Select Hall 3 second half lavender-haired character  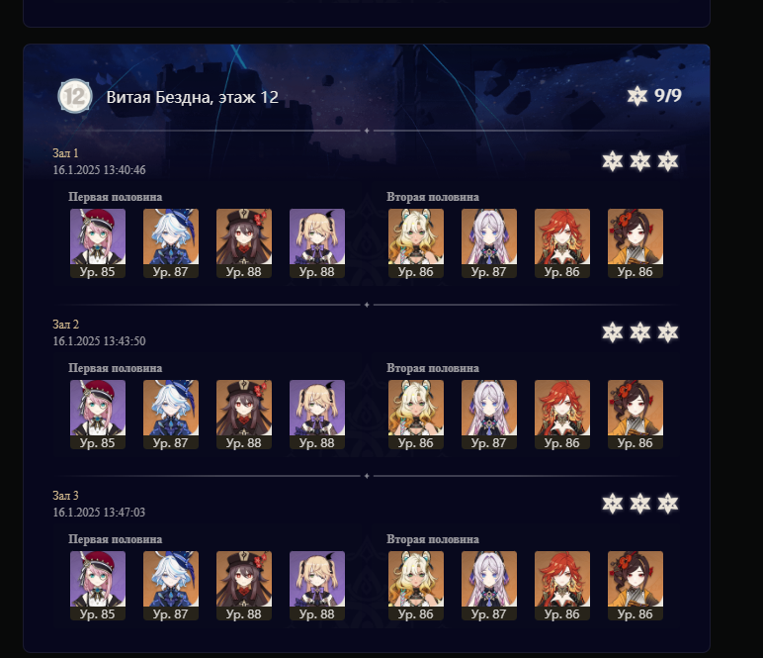click(489, 586)
